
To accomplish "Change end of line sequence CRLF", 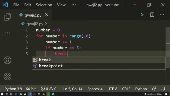I will [126, 89].
